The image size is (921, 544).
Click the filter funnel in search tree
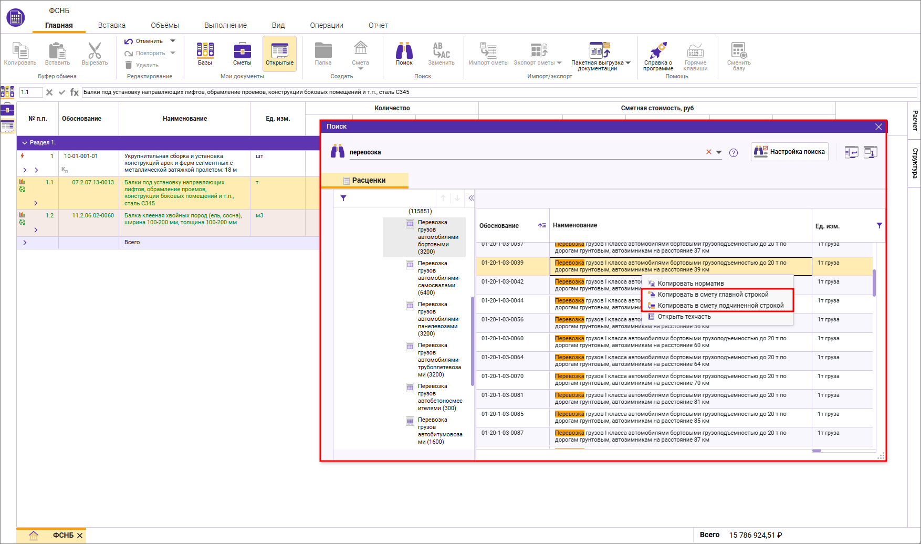[x=343, y=198]
